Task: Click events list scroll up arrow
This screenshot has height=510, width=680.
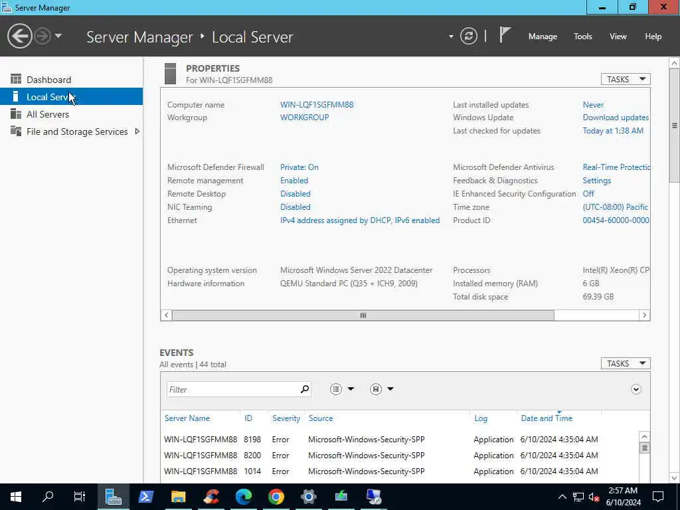Action: pos(644,437)
